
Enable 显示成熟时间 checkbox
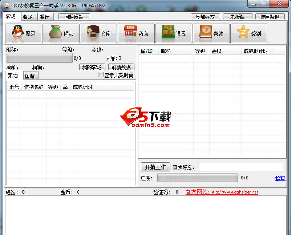(x=101, y=75)
